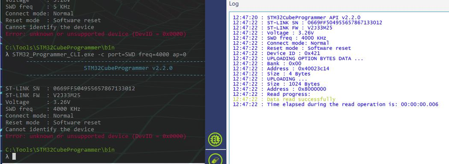Open the External Loader (EL) sidebar icon
449x164 pixels.
[x=215, y=140]
